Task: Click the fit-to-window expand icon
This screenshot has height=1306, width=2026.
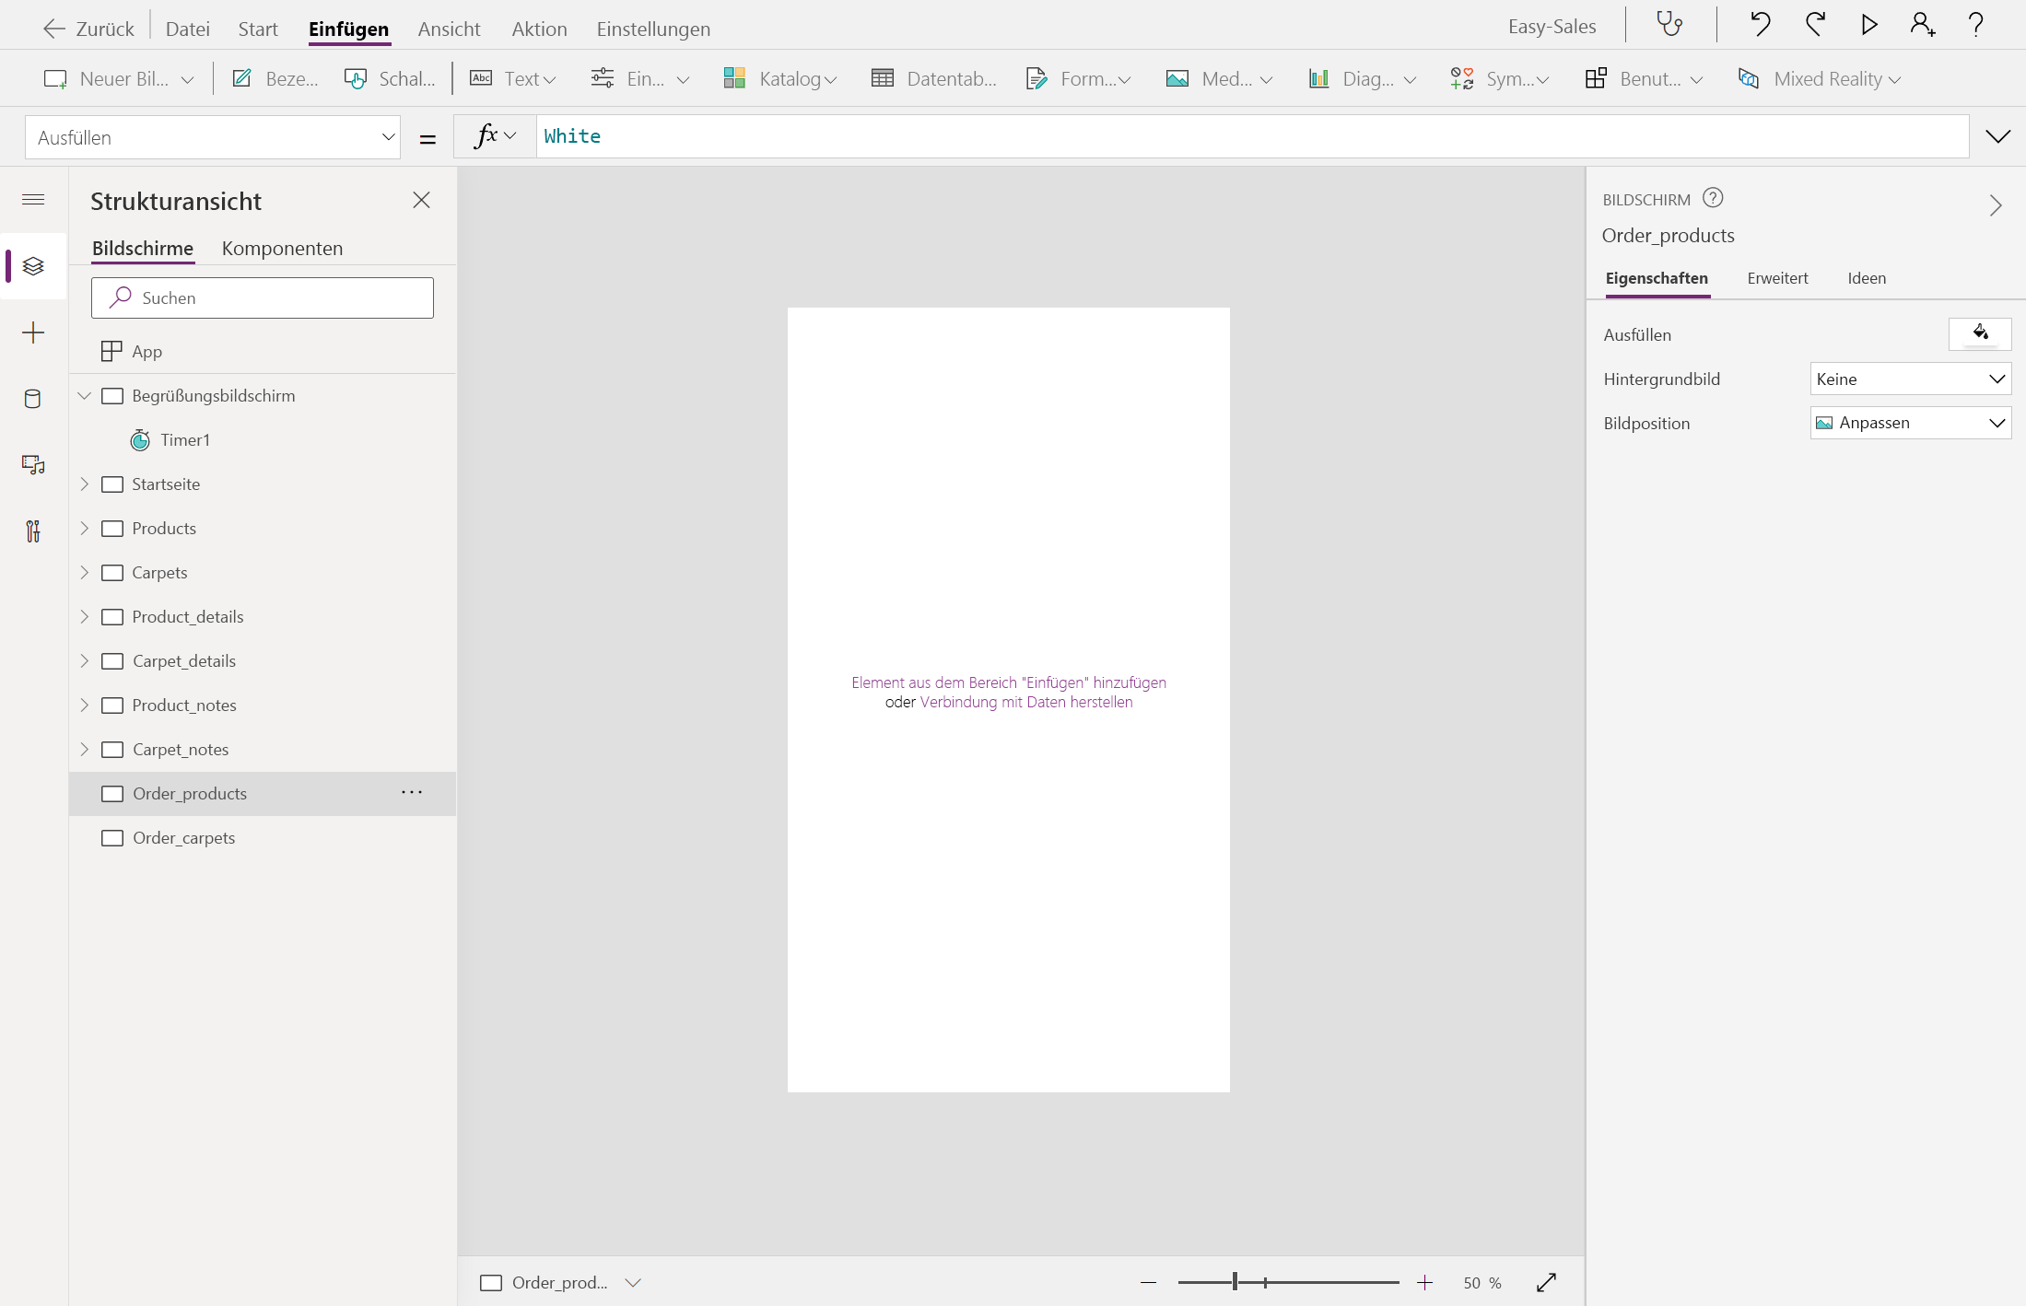Action: [1546, 1283]
